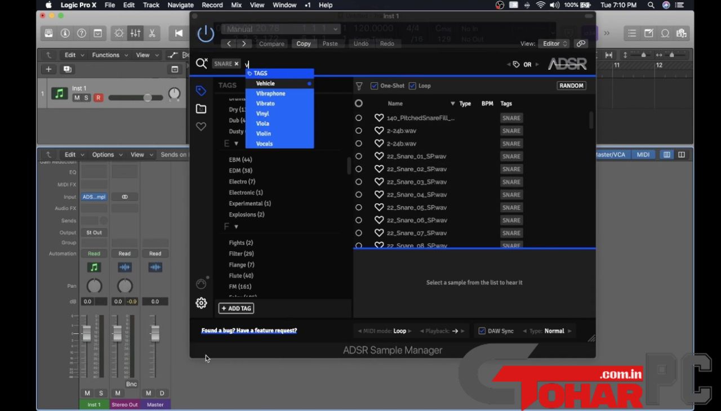721x411 pixels.
Task: Open ADSR settings gear icon
Action: (x=201, y=303)
